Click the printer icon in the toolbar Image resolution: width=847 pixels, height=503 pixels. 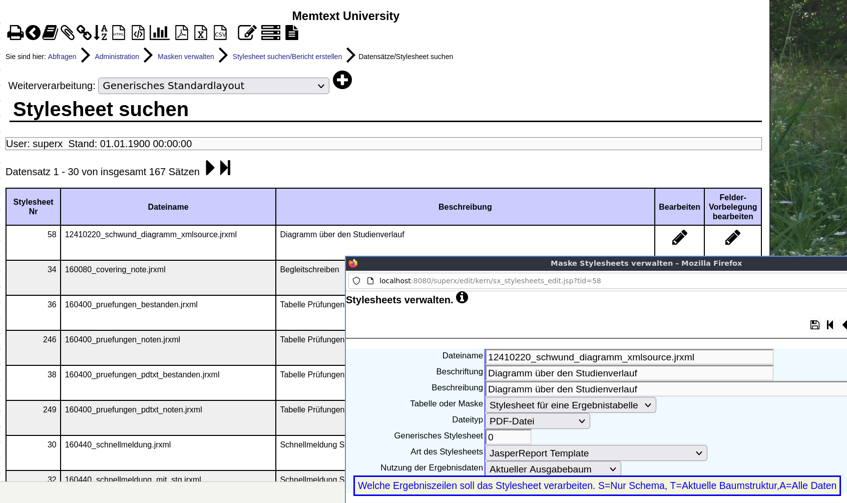(15, 33)
